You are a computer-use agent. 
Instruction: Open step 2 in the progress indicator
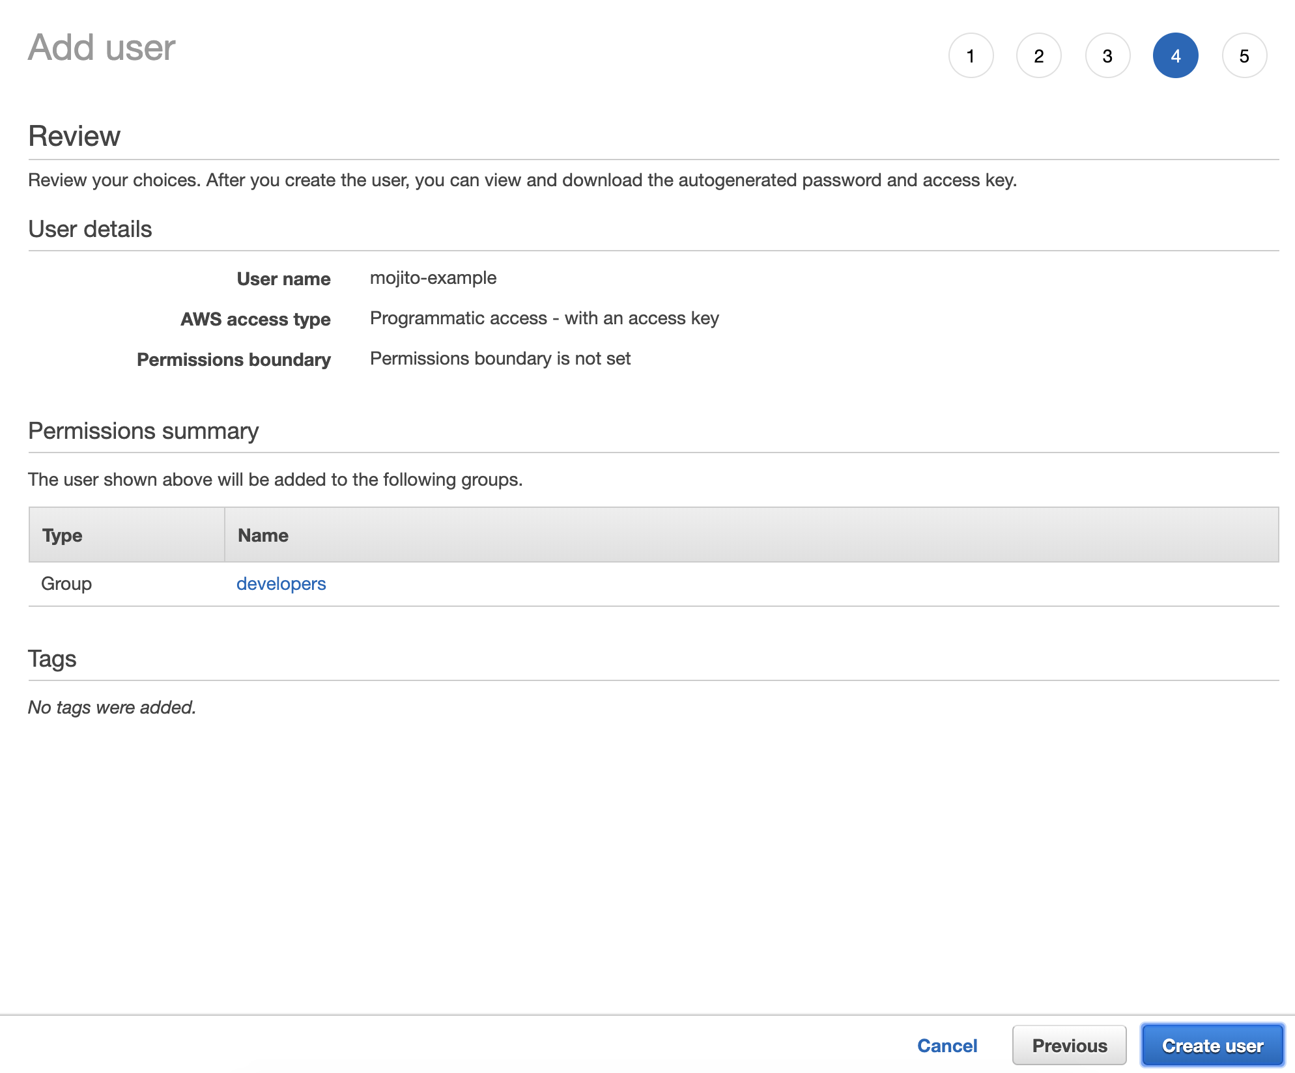click(1039, 55)
